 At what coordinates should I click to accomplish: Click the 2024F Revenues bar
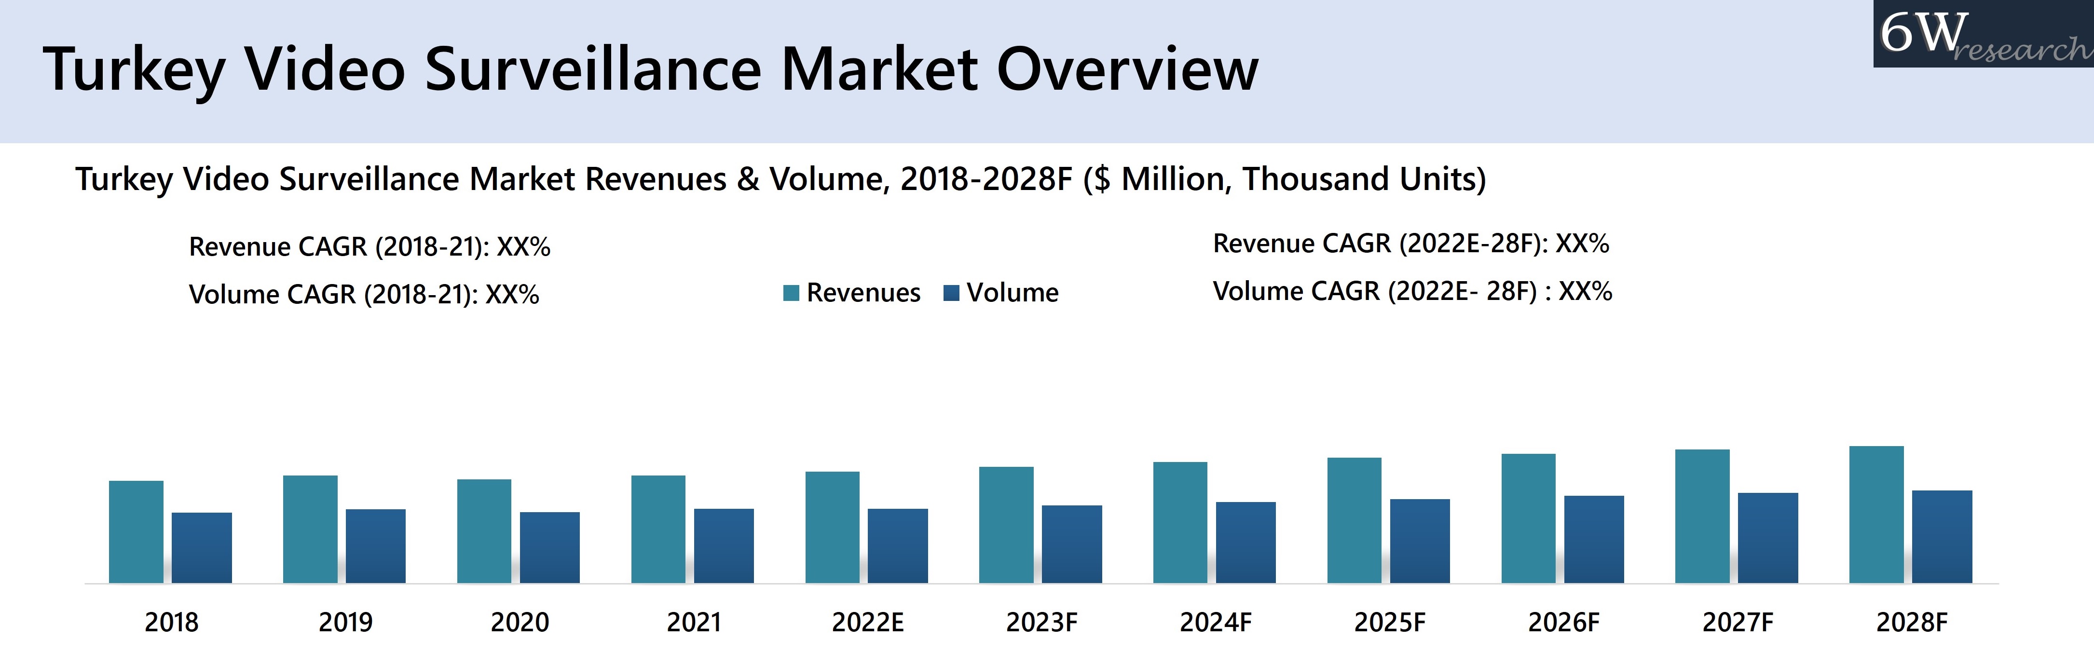click(x=1180, y=522)
